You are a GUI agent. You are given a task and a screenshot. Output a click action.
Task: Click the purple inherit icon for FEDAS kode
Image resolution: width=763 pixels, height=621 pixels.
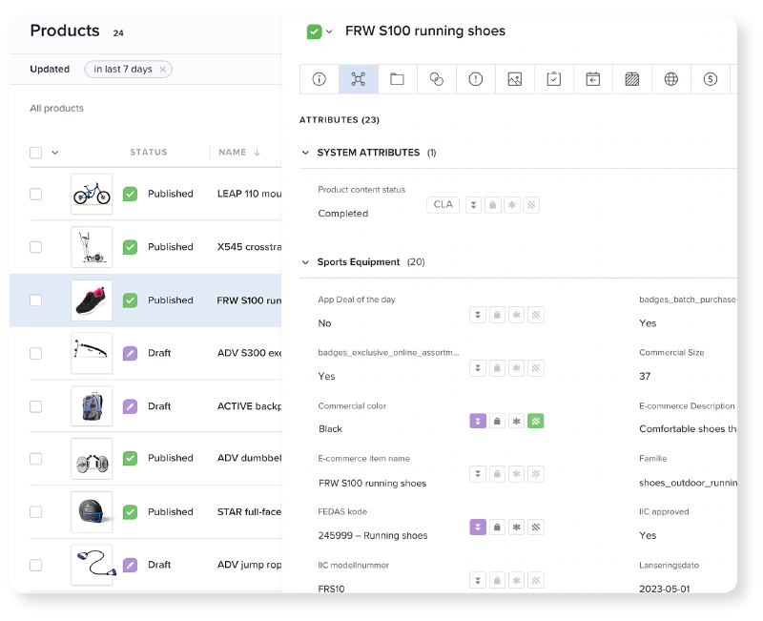tap(478, 528)
